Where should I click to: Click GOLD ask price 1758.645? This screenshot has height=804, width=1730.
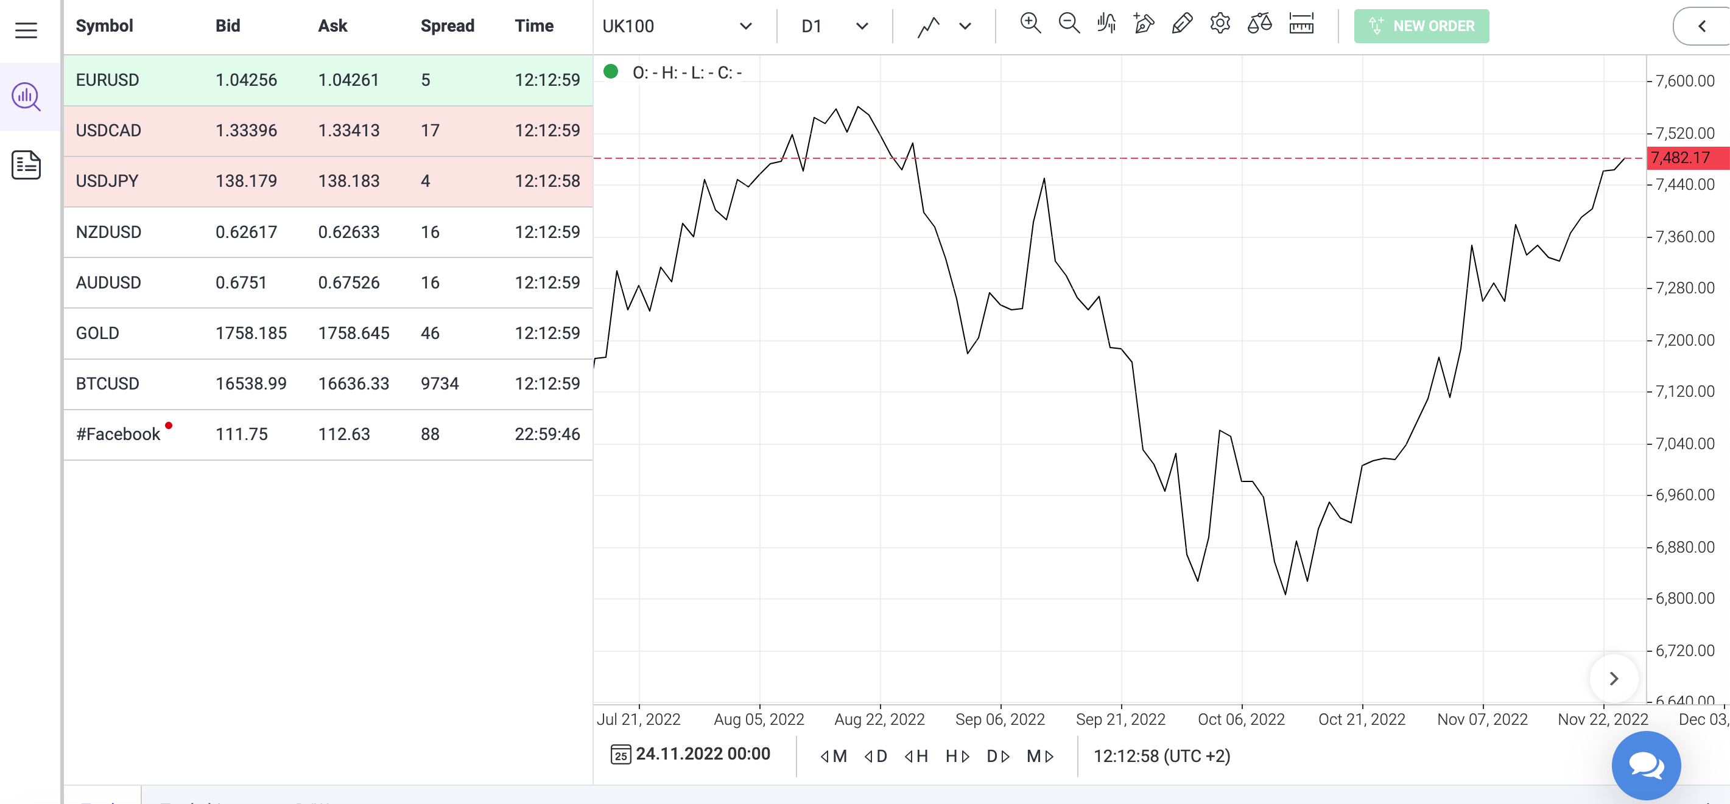pos(353,334)
